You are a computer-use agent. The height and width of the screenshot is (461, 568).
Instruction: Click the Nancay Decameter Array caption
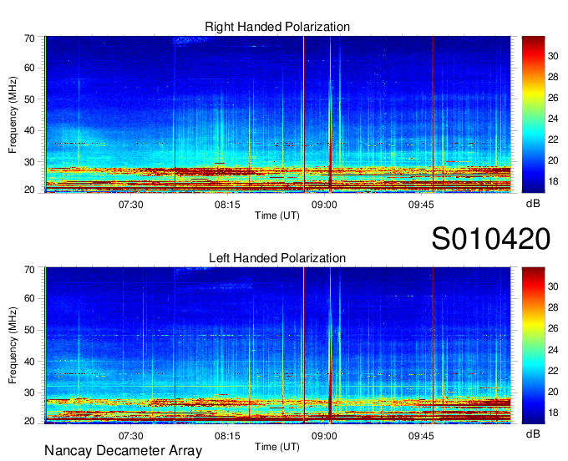[123, 451]
